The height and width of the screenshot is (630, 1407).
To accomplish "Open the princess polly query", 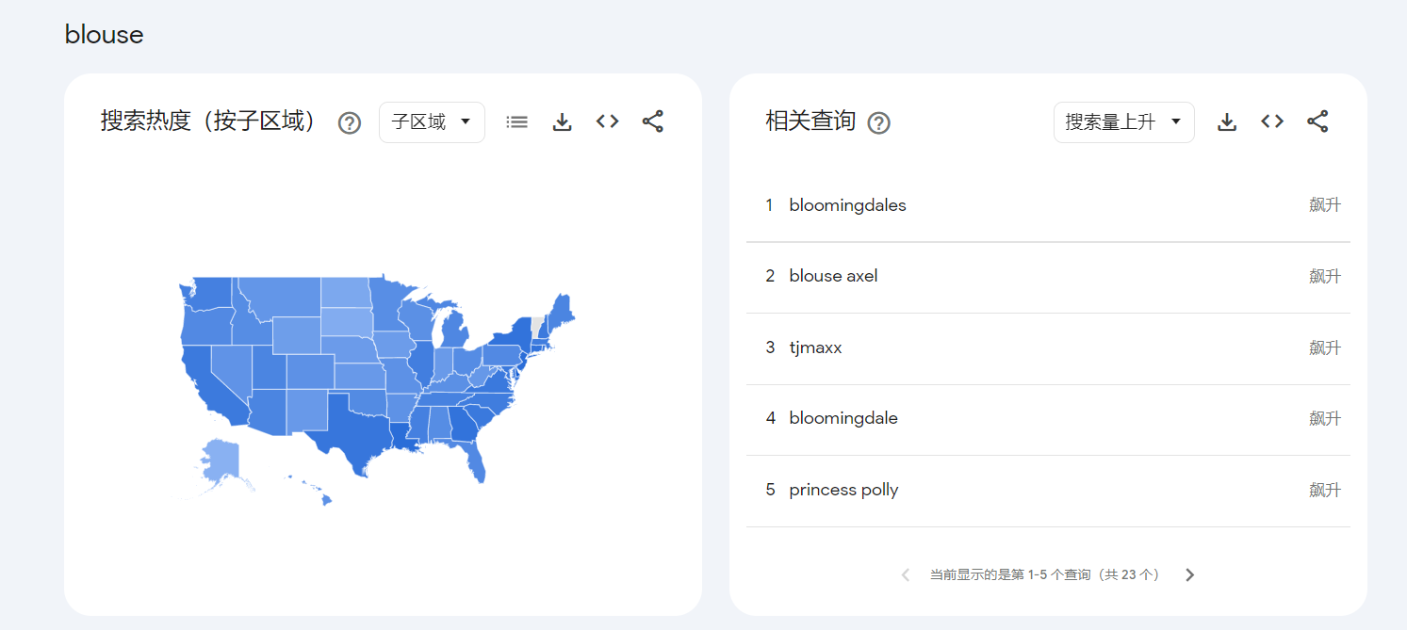I will pyautogui.click(x=1048, y=491).
